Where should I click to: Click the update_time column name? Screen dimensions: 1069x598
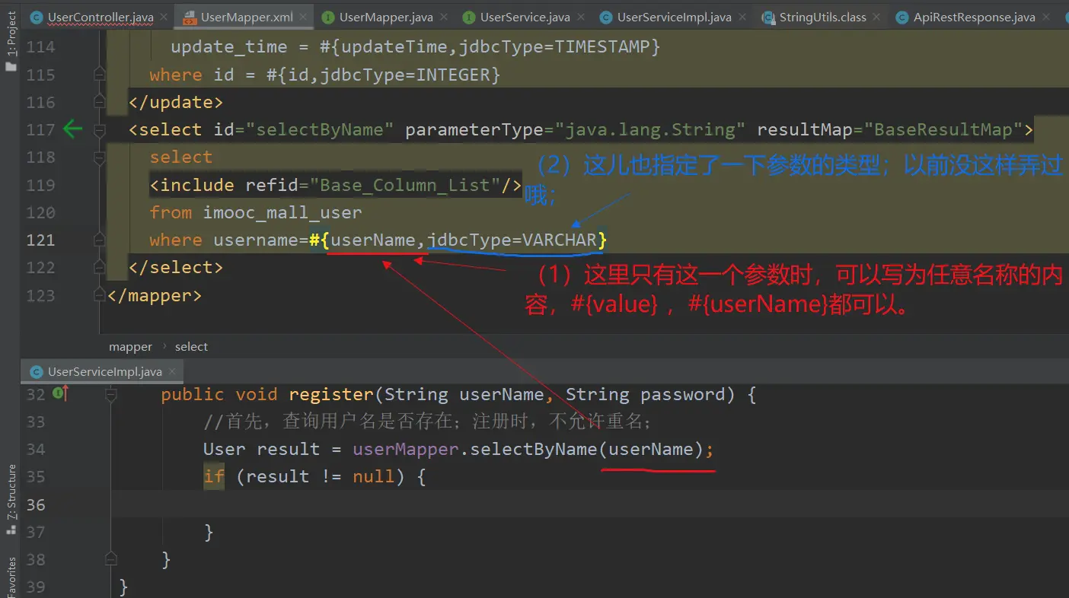(x=229, y=47)
